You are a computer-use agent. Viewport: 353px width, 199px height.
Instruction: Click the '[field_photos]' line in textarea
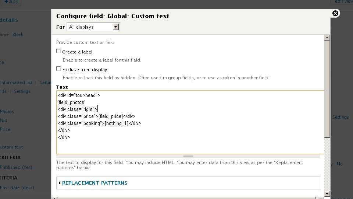pos(72,102)
